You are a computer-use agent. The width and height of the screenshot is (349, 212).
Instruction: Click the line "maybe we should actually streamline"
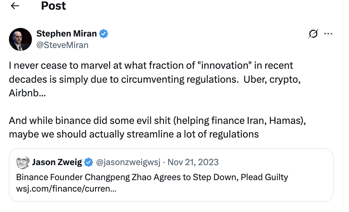point(134,134)
